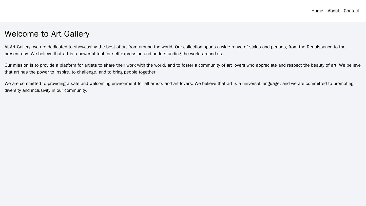Go to the About page link
Viewport: 366px width, 206px height.
(x=333, y=11)
